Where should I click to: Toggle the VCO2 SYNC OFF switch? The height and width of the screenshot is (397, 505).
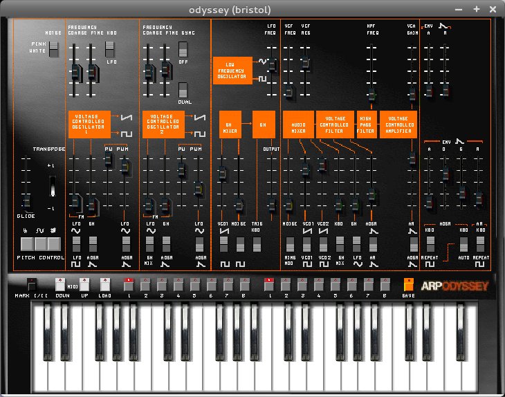[x=183, y=49]
